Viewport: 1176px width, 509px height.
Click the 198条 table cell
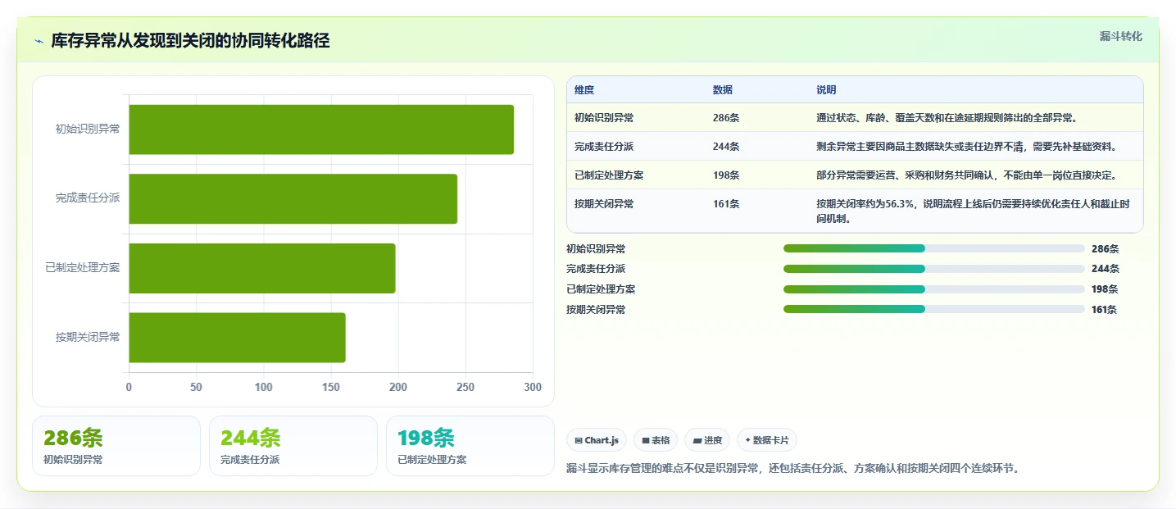click(726, 175)
